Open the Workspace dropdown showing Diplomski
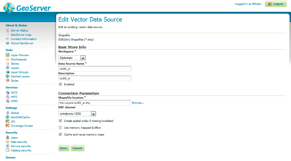Screen dimensions: 291x161 point(72,58)
